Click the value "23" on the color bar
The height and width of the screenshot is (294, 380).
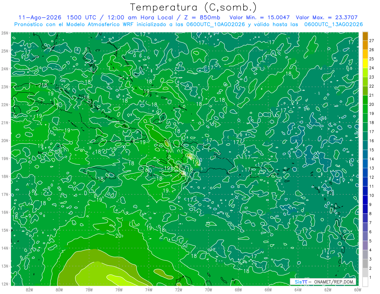[x=372, y=77]
